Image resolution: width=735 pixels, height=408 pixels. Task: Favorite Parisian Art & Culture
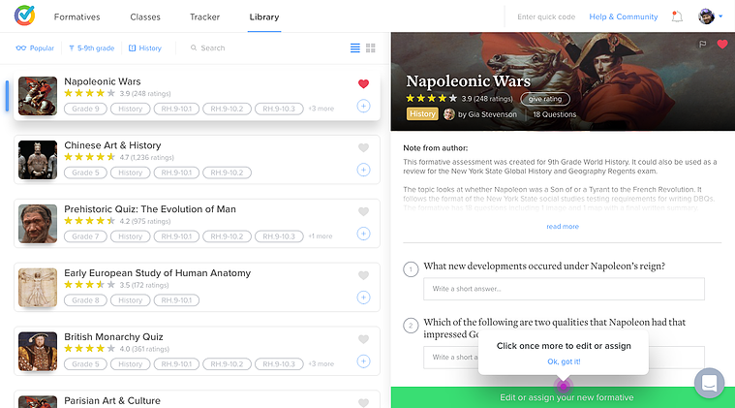pos(363,402)
